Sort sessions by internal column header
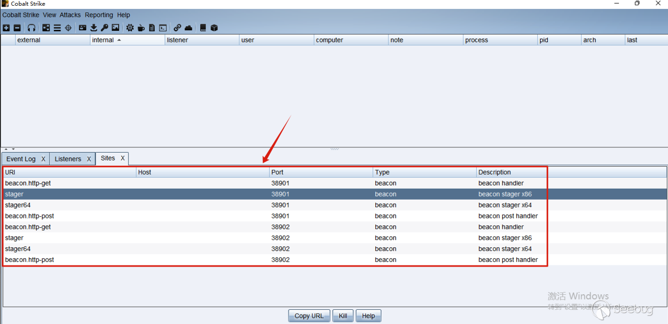668x324 pixels. coord(128,40)
